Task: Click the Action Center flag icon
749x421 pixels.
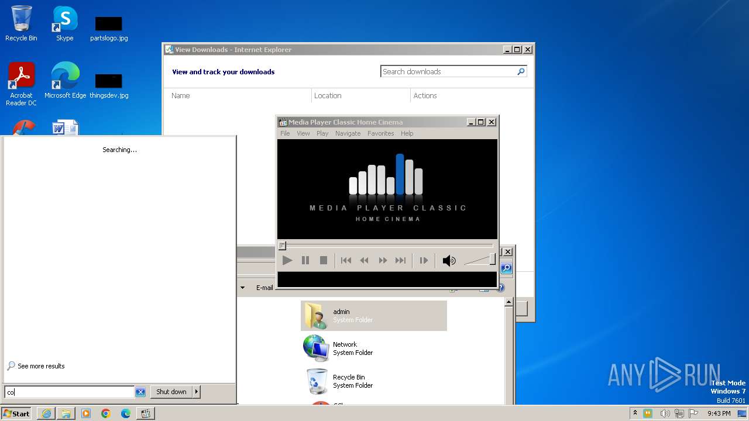Action: pyautogui.click(x=693, y=413)
